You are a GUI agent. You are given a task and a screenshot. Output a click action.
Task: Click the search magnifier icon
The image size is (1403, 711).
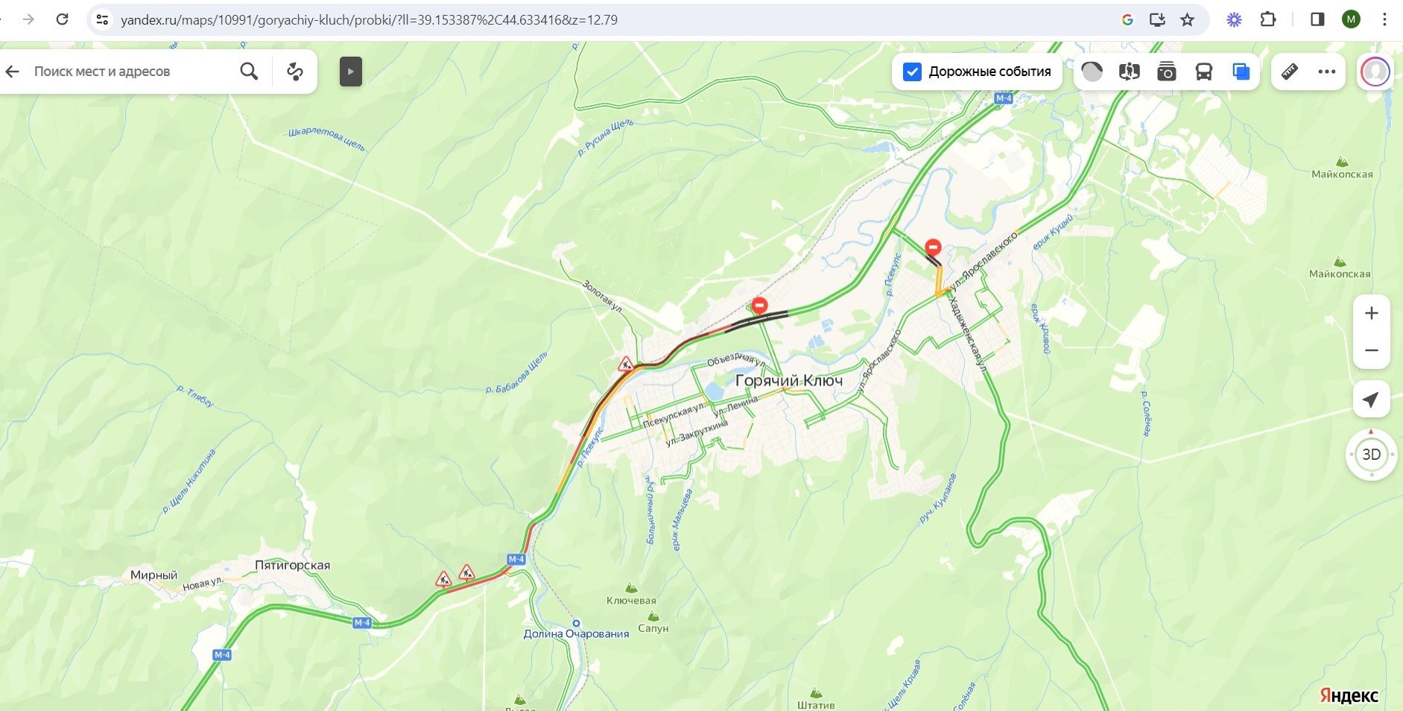coord(250,72)
